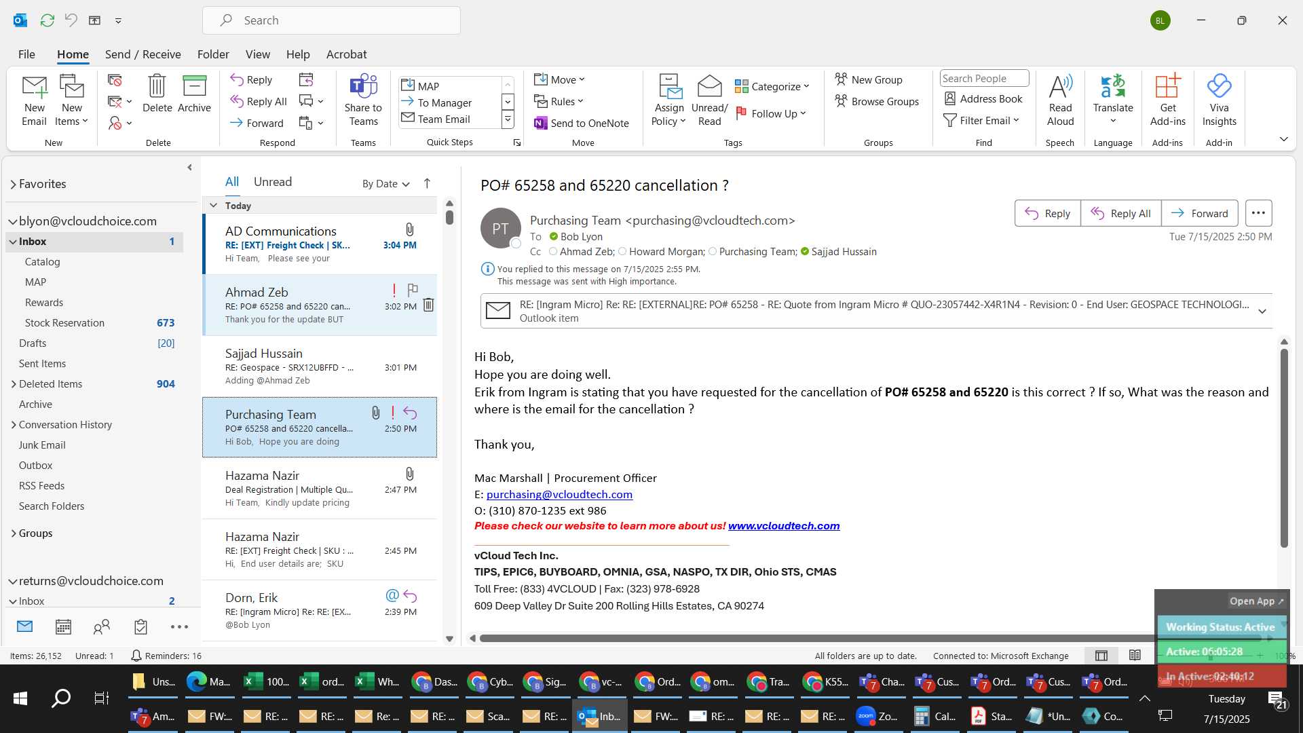Click message list scrollbar thumb
Screen dimensions: 1303x733
pyautogui.click(x=449, y=217)
